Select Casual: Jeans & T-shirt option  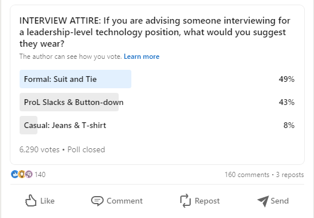click(157, 125)
